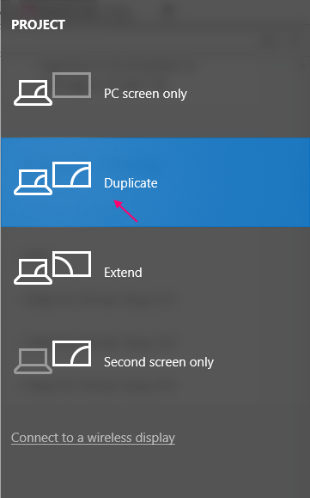Click the Duplicate monitor icon

[71, 175]
